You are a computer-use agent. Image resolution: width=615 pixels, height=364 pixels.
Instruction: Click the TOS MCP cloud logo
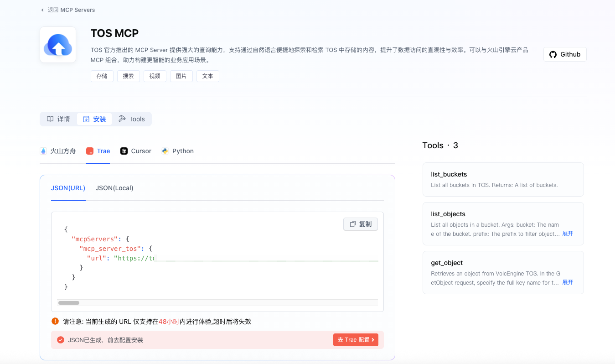click(x=58, y=45)
